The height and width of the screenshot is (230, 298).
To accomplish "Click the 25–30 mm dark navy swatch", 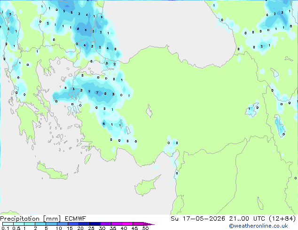I will pyautogui.click(x=95, y=224).
